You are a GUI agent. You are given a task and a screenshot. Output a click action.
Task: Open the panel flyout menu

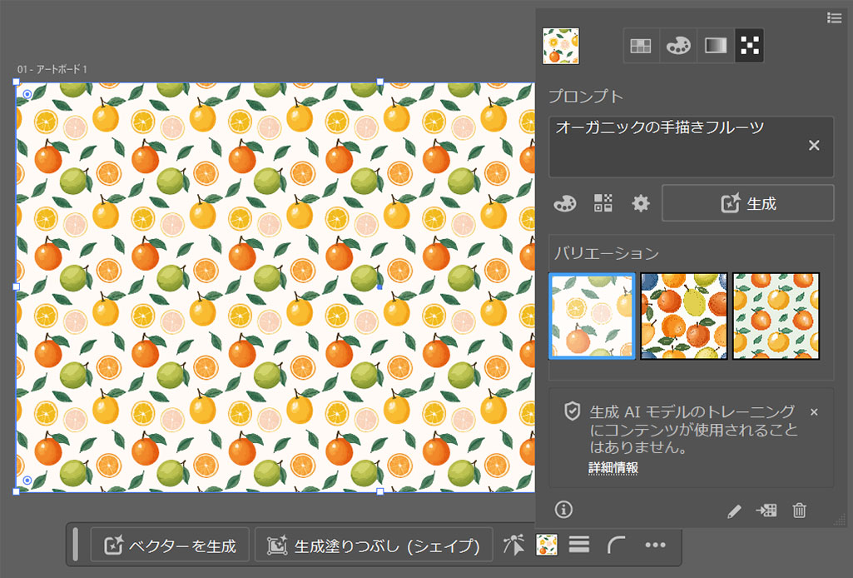pos(834,17)
